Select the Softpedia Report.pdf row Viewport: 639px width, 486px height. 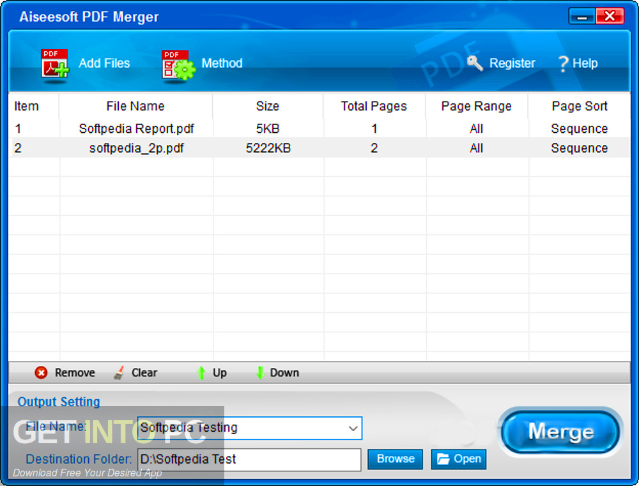click(x=319, y=129)
